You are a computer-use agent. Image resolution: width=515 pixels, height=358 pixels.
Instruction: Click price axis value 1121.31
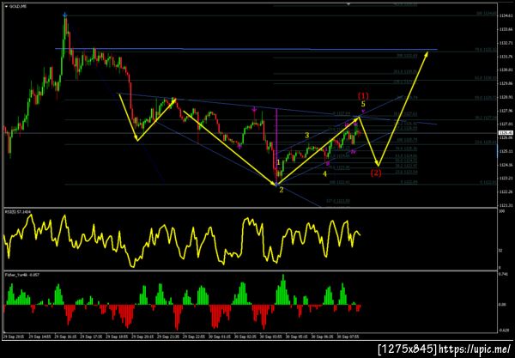pyautogui.click(x=506, y=205)
